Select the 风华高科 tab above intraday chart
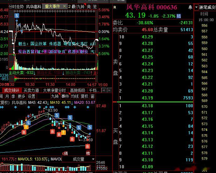Viewport: 216px width, 173px height. (x=34, y=7)
